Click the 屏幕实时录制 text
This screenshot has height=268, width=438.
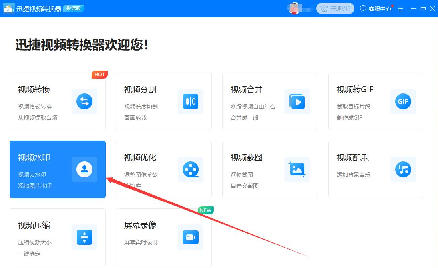click(x=141, y=242)
